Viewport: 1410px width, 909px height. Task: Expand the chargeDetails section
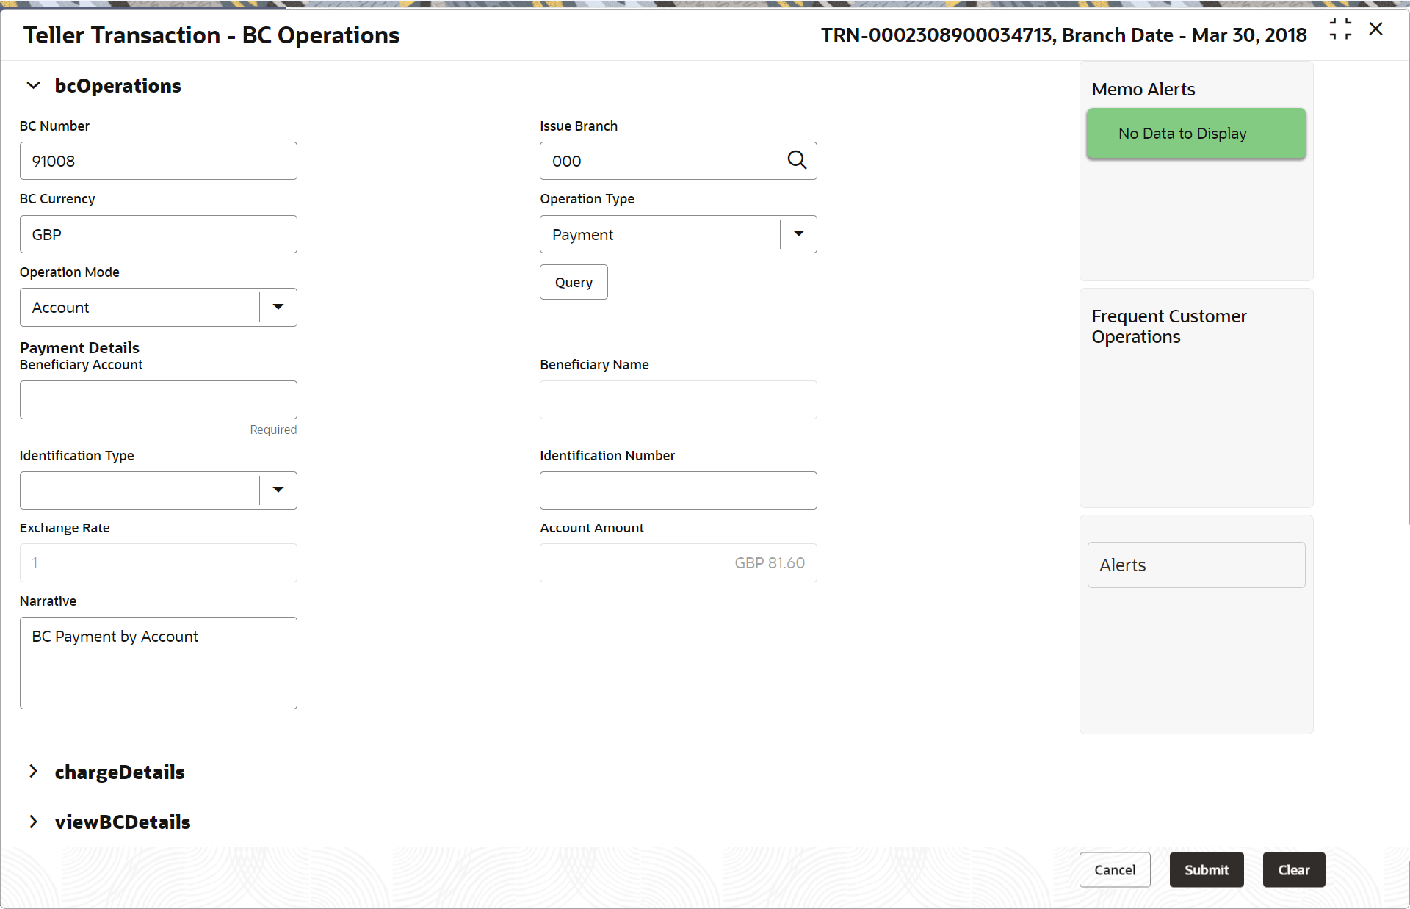click(x=33, y=772)
